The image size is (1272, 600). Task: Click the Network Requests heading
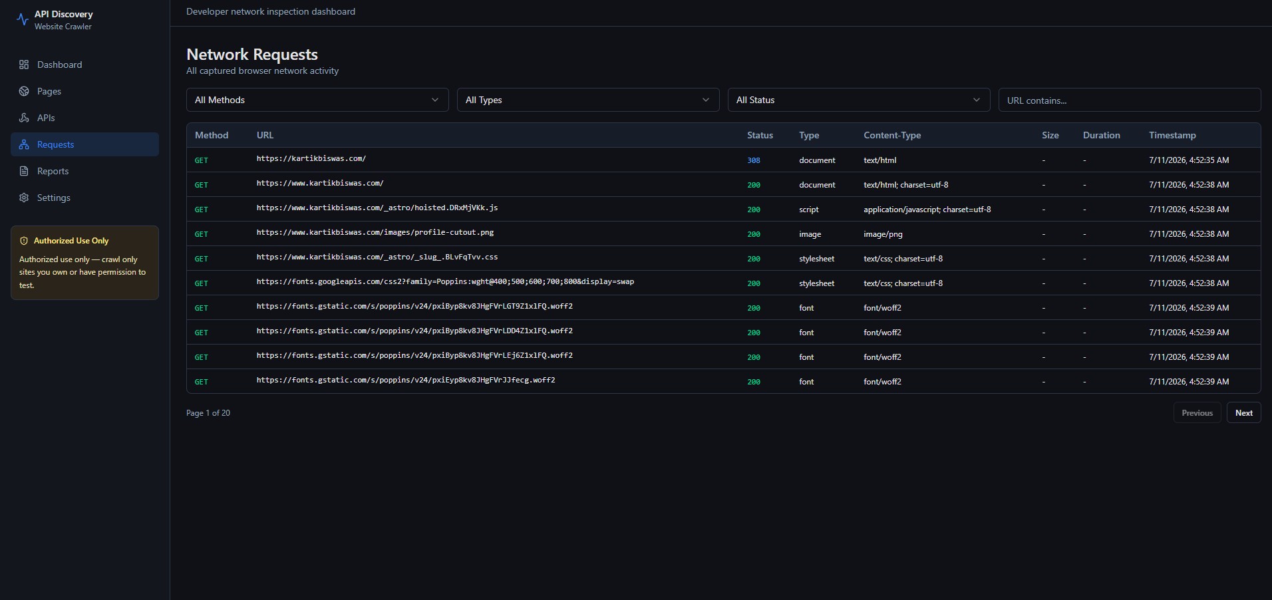point(252,55)
